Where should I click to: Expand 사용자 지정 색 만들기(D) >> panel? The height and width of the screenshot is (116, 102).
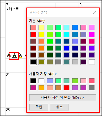pos(63,98)
